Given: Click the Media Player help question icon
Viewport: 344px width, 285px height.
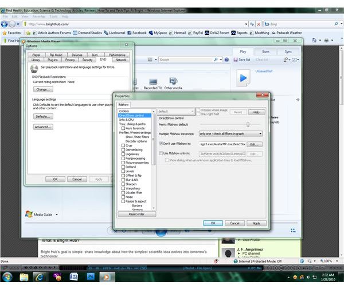Looking at the screenshot, I should [226, 60].
